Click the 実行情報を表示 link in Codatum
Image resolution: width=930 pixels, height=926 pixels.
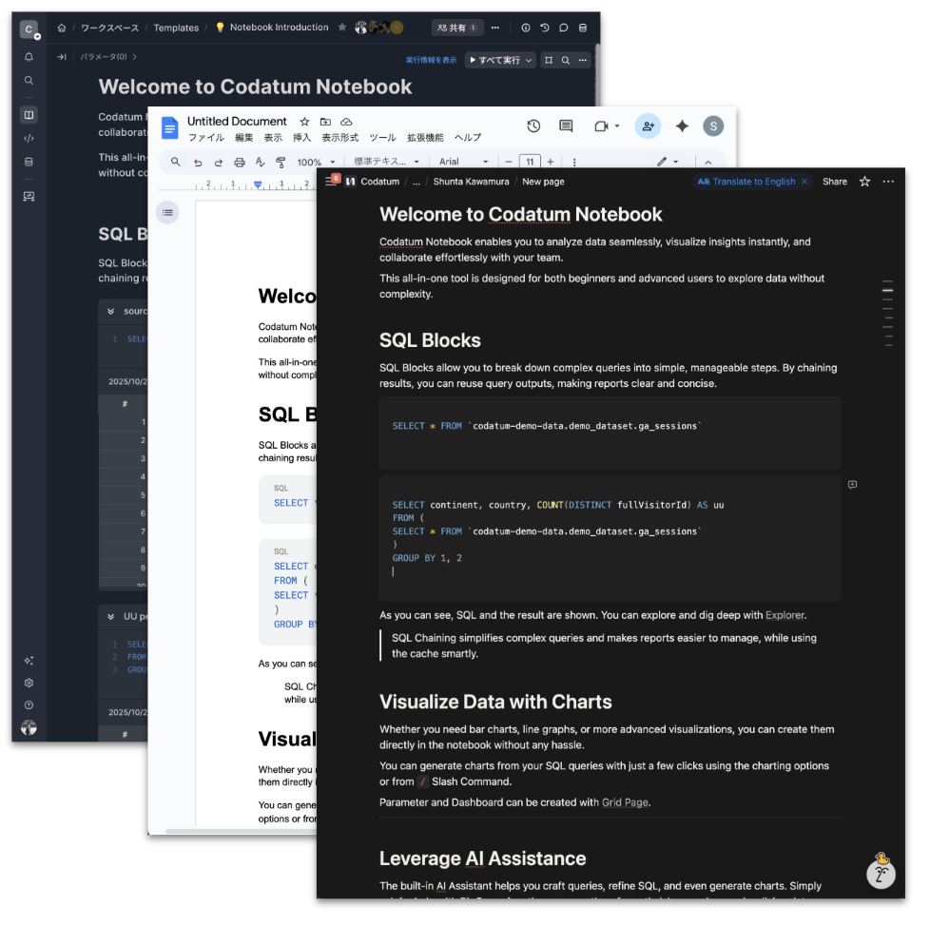[x=431, y=60]
